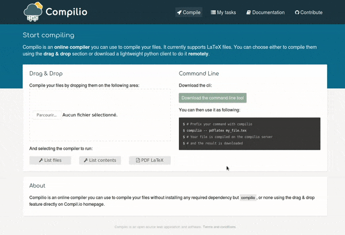Click the list icon beside My tasks
The image size is (345, 235).
point(213,12)
